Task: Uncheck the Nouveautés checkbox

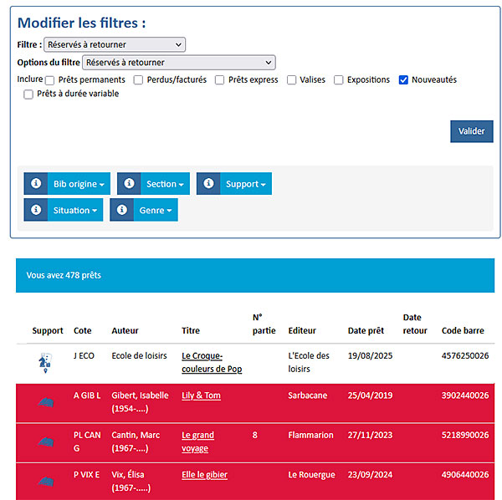Action: click(403, 80)
